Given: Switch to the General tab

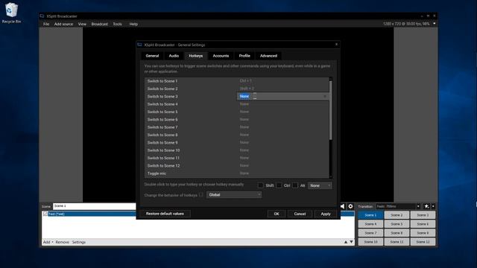Looking at the screenshot, I should pos(152,56).
